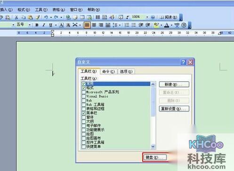This screenshot has height=171, width=234.
Task: Enable the 表格和边框 toolbar checkbox
Action: pyautogui.click(x=83, y=109)
